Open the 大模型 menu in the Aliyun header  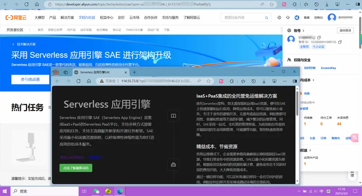(39, 18)
